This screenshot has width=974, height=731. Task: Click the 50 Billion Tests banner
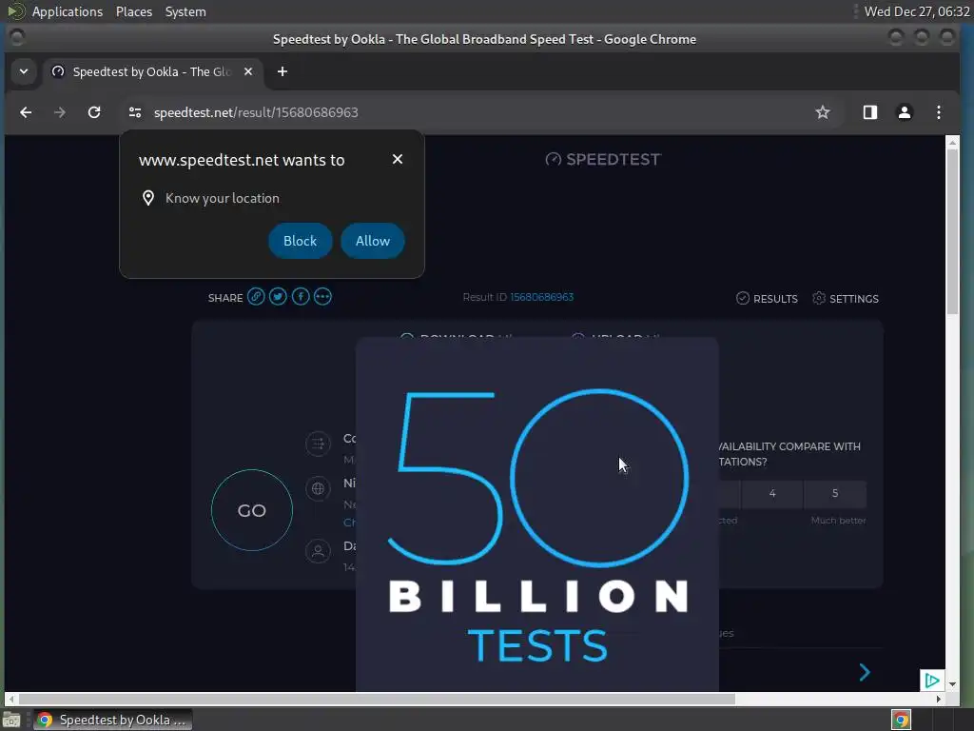[537, 515]
